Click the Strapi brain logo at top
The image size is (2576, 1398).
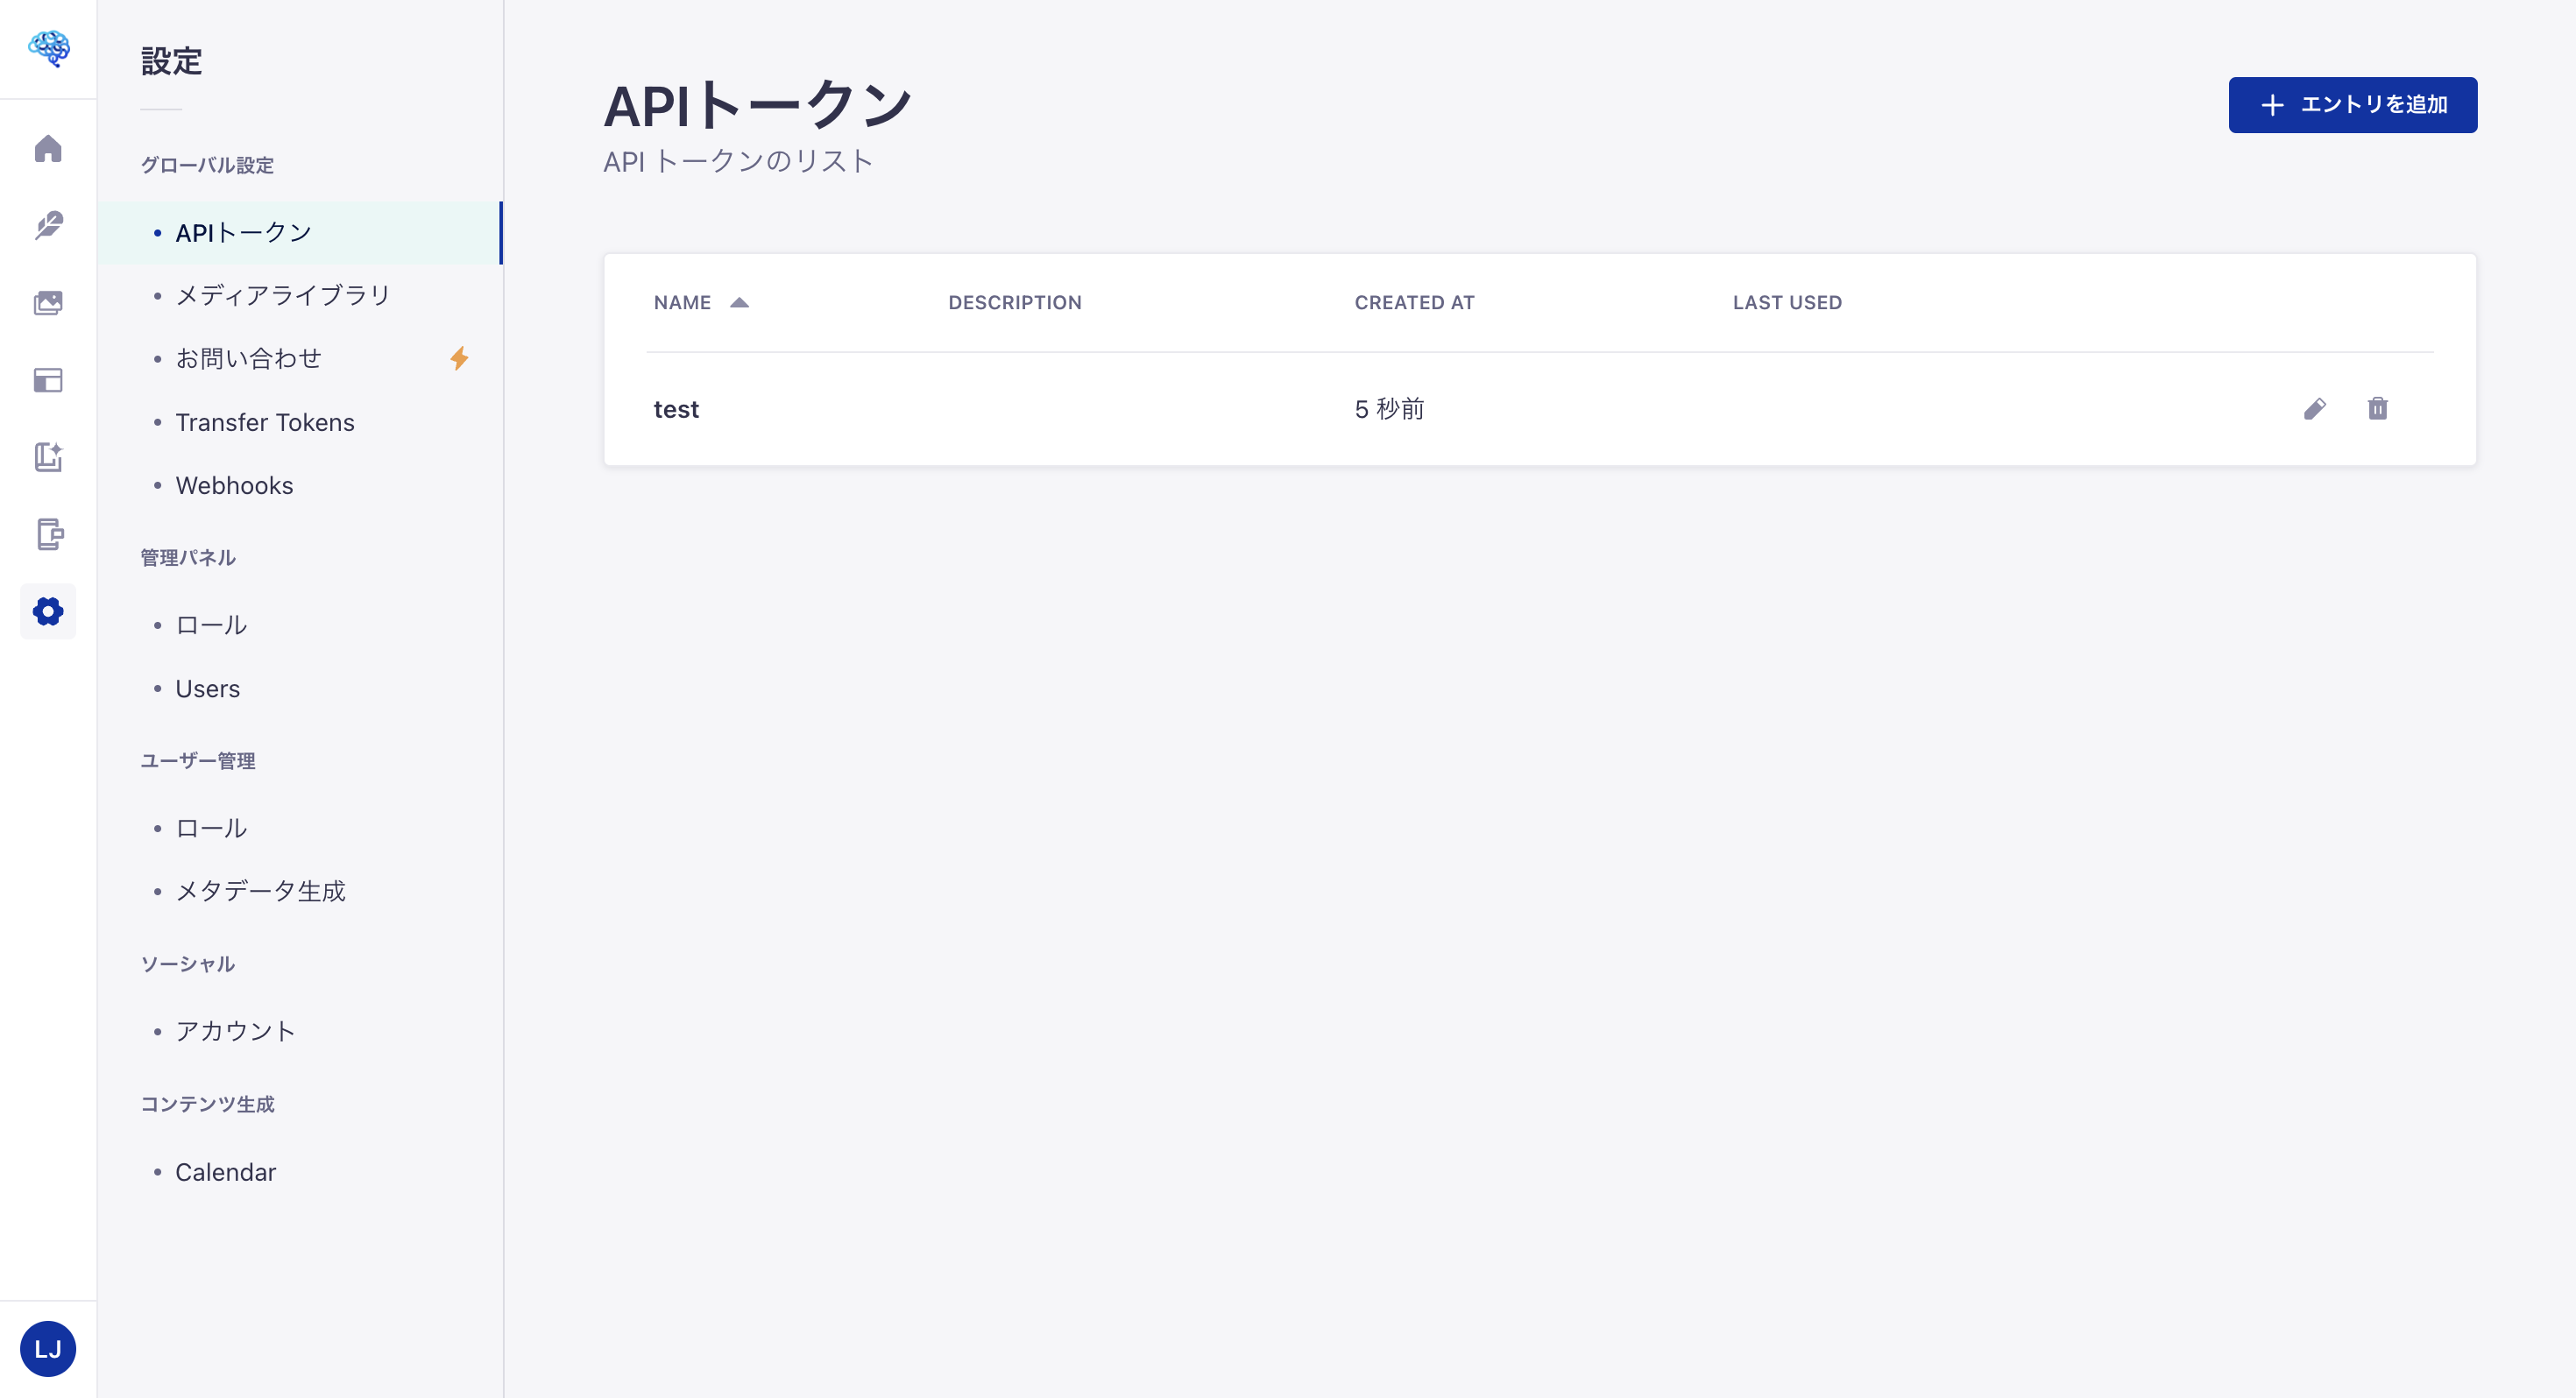tap(48, 48)
